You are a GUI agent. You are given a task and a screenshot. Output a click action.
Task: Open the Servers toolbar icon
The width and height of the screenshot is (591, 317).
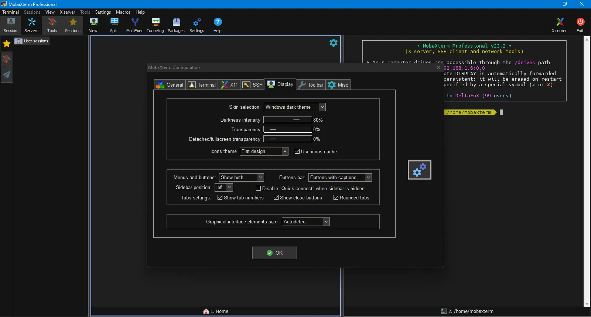click(31, 25)
